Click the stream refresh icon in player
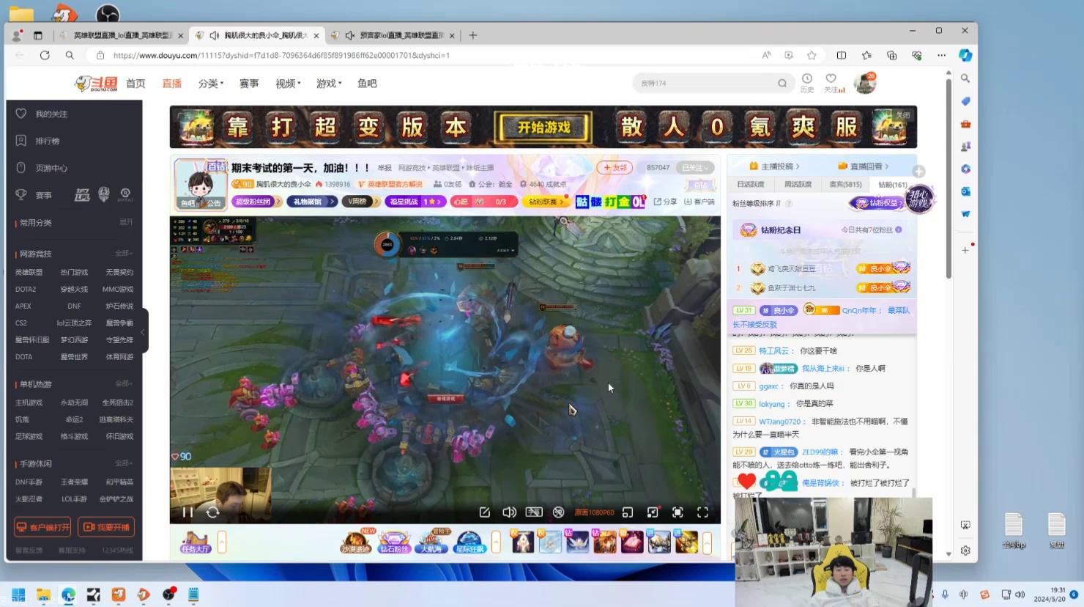Viewport: 1084px width, 607px height. coord(212,512)
